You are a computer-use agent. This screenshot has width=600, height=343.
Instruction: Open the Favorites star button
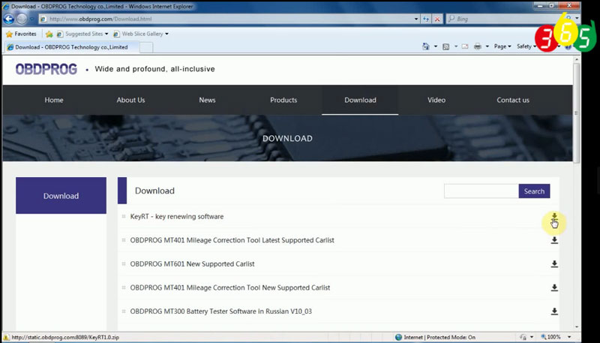pyautogui.click(x=21, y=34)
